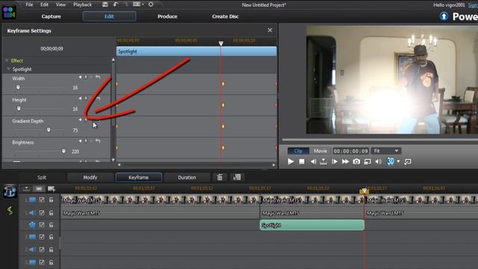Toggle the video track 2 enable checkbox
The height and width of the screenshot is (269, 478).
coord(42,237)
